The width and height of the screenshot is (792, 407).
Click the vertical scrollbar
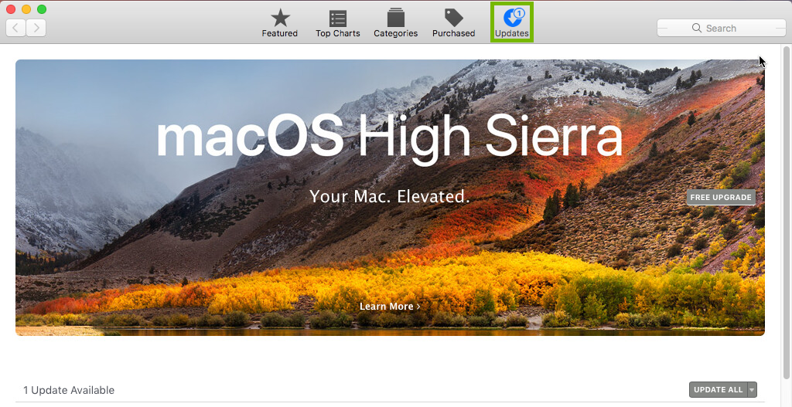786,212
